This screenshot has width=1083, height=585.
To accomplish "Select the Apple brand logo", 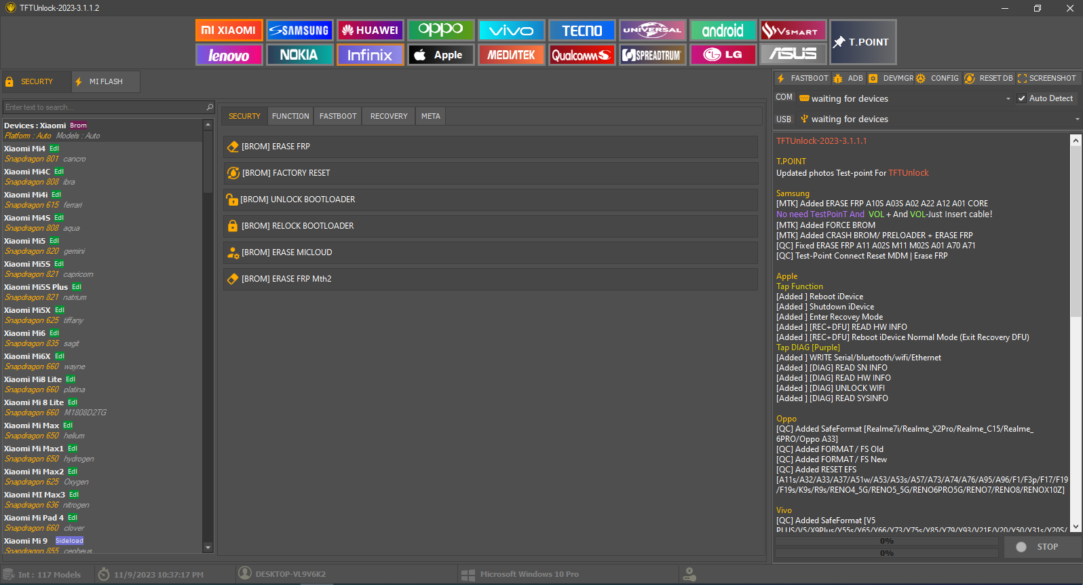I will (440, 54).
